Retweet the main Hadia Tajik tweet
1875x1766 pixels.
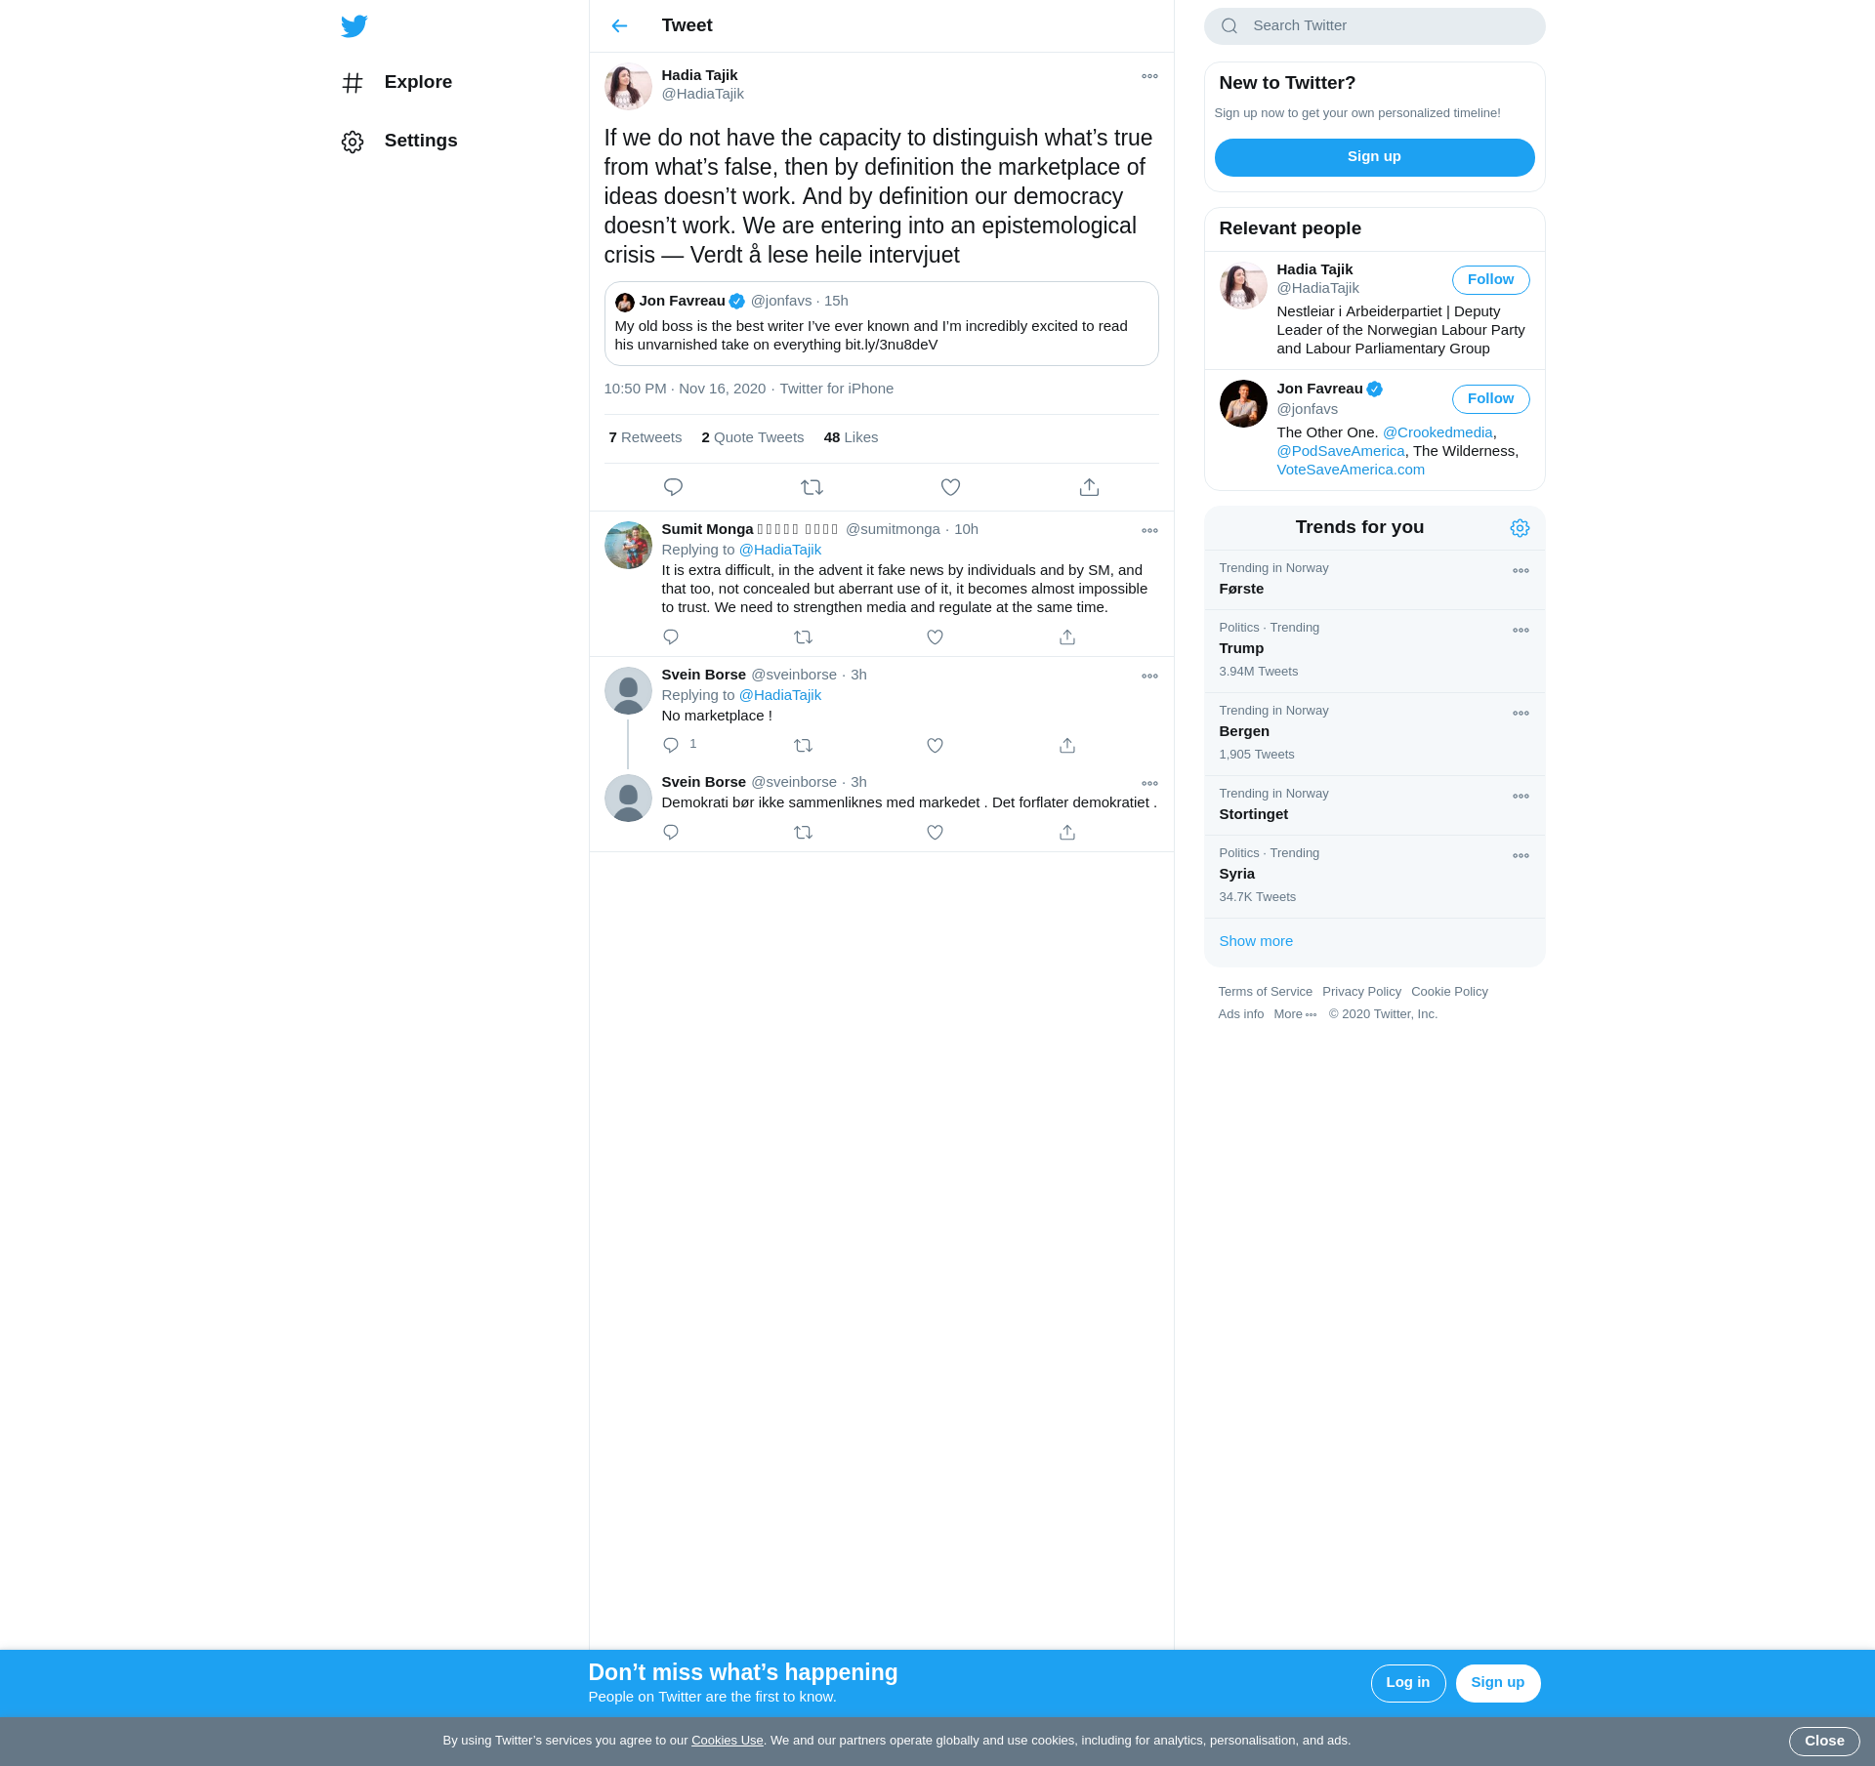click(812, 487)
